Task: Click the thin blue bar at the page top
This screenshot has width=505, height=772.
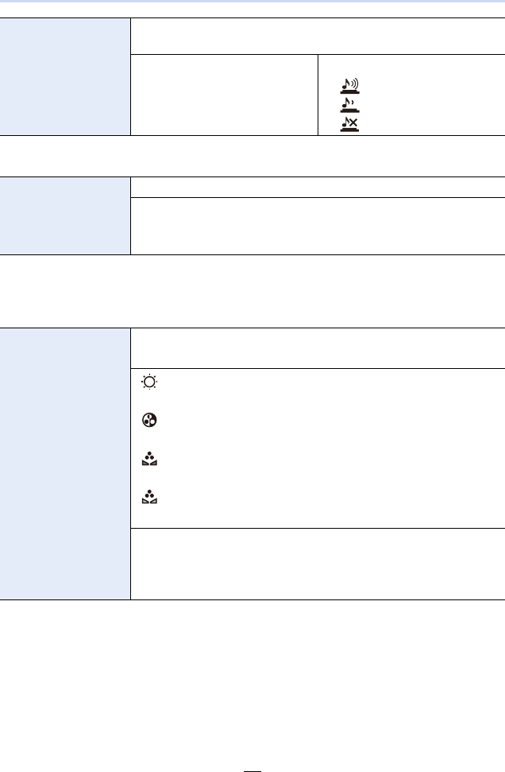Action: coord(252,2)
